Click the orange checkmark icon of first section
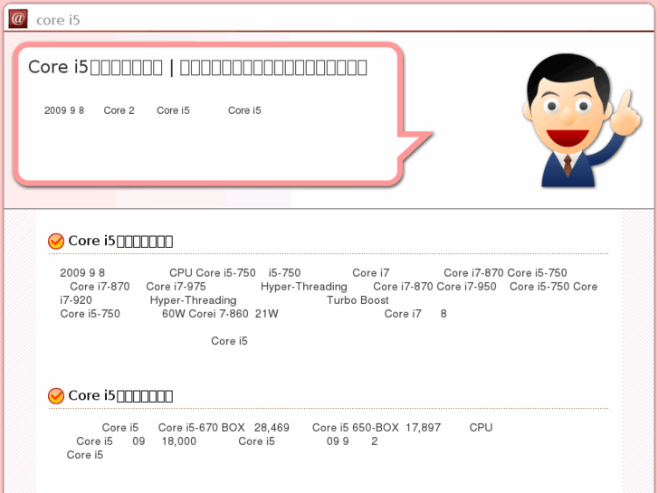Screen dimensions: 658x493 pos(56,242)
